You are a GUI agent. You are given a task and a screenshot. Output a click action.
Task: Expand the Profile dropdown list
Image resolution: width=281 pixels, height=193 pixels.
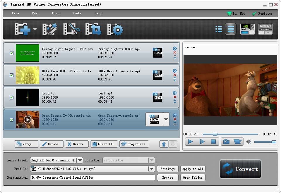(x=152, y=169)
